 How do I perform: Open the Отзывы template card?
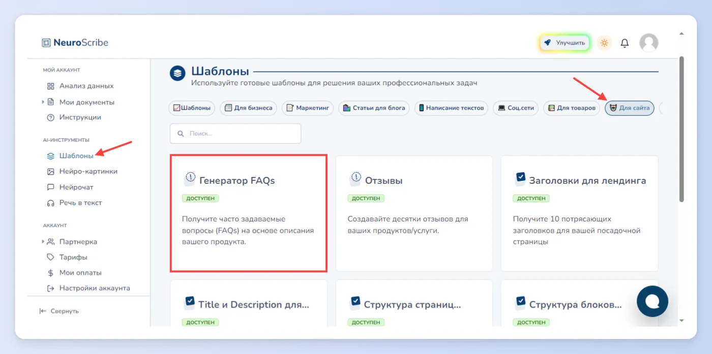click(414, 213)
